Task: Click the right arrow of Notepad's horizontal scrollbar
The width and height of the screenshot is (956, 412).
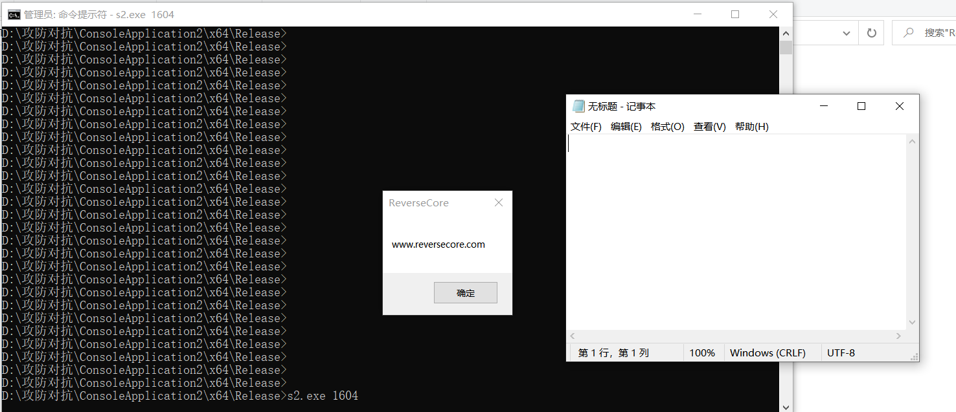Action: coord(899,336)
